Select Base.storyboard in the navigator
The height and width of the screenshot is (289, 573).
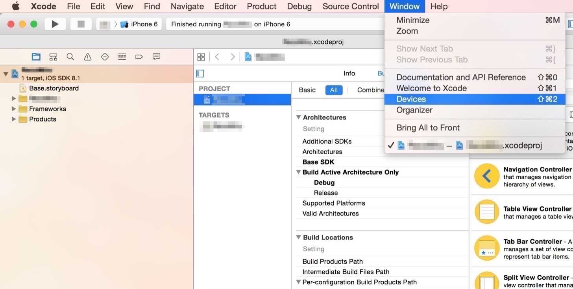pos(54,88)
